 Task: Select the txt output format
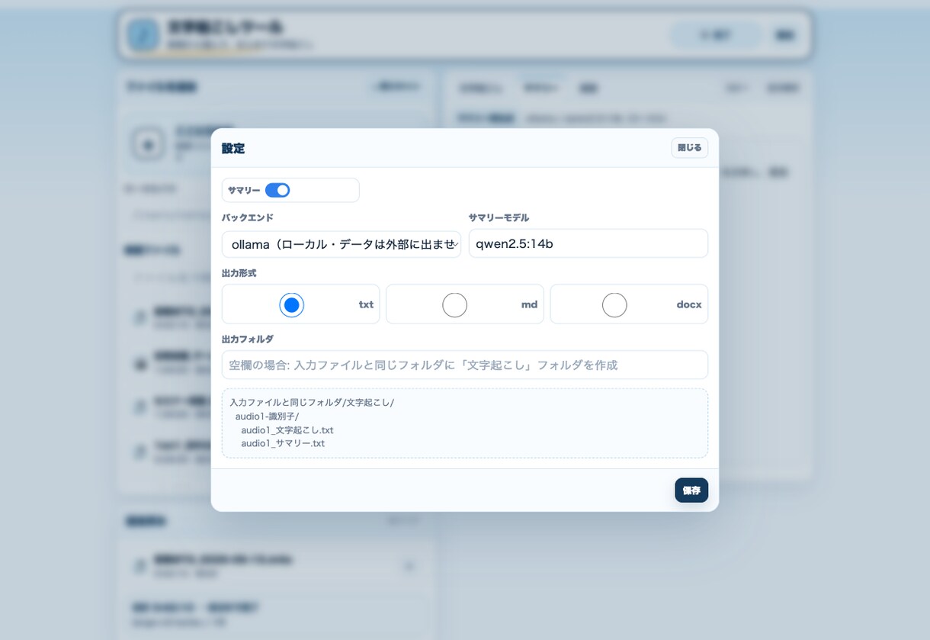[x=292, y=305]
